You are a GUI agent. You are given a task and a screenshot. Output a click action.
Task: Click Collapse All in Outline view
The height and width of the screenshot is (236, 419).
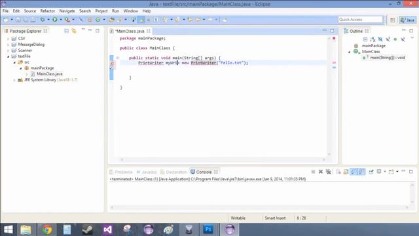click(365, 39)
